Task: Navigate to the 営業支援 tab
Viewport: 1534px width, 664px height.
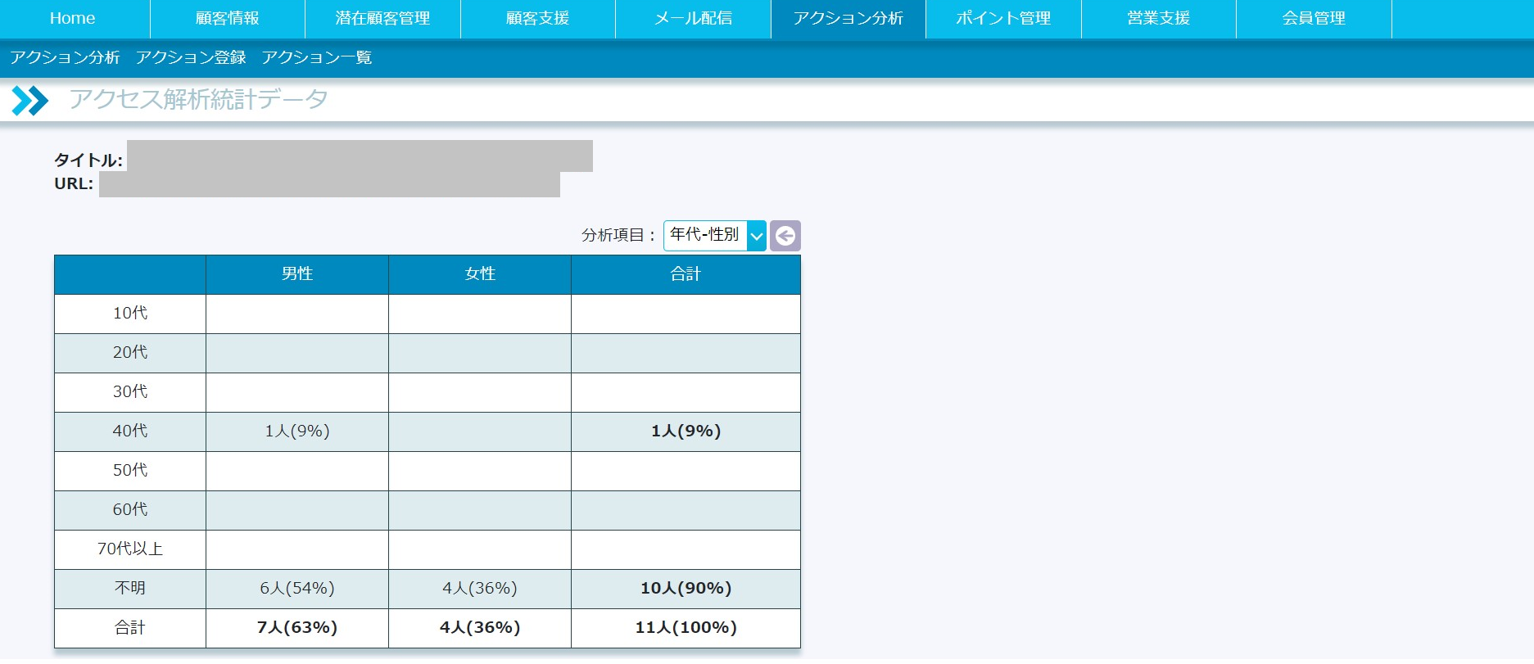Action: point(1158,19)
